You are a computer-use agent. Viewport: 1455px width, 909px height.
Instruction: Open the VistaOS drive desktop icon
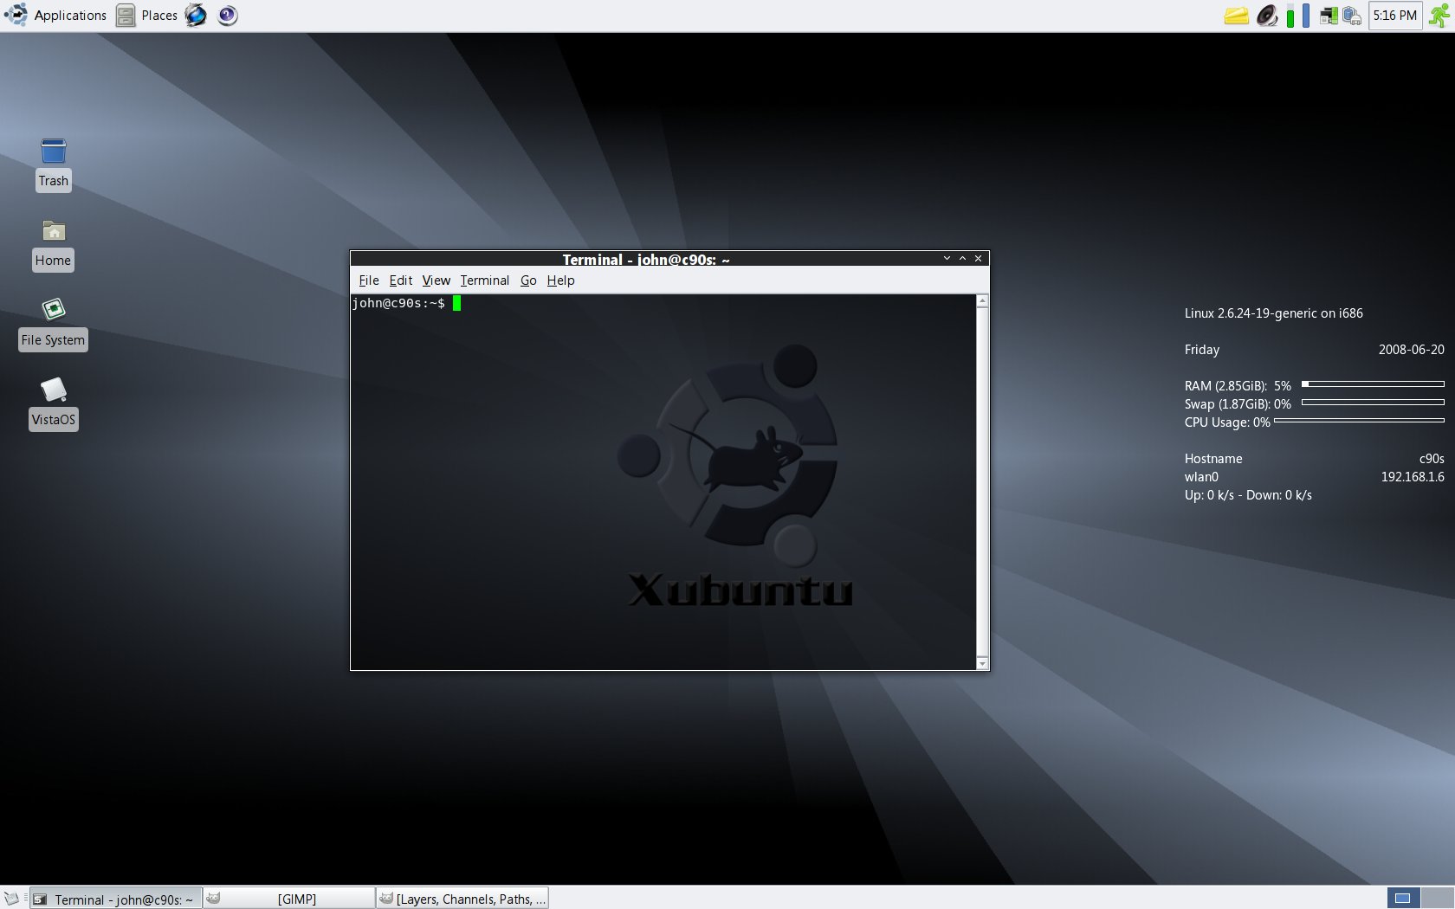click(54, 403)
